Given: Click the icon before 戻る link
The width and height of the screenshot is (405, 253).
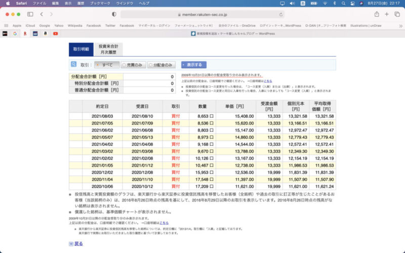Looking at the screenshot, I should (x=71, y=244).
